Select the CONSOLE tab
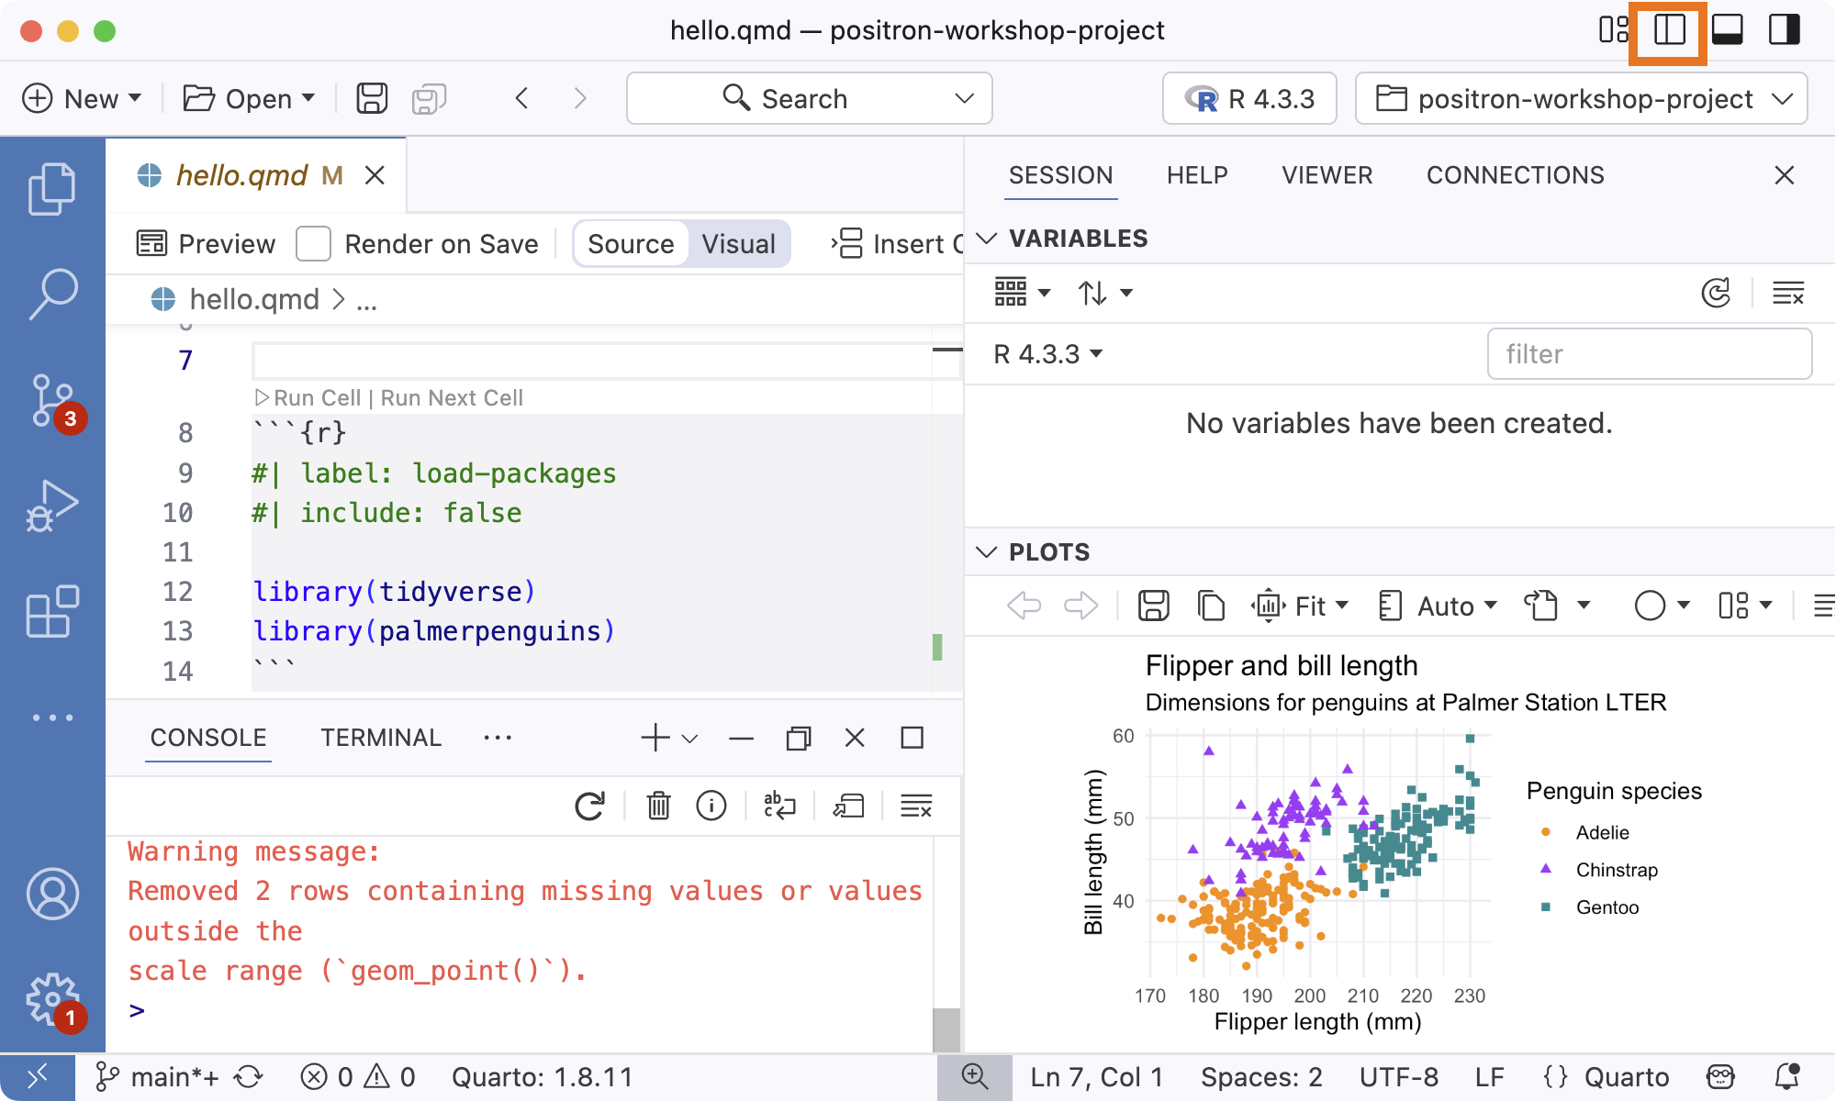 208,738
